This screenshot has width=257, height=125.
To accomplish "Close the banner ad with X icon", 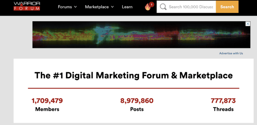I will (x=248, y=24).
